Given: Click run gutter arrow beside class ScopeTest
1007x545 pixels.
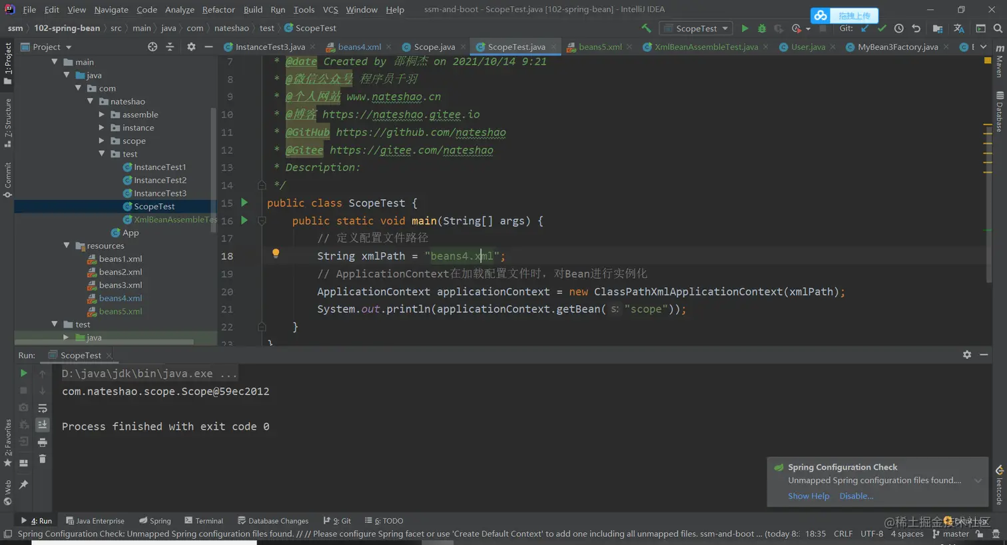Looking at the screenshot, I should click(x=244, y=203).
